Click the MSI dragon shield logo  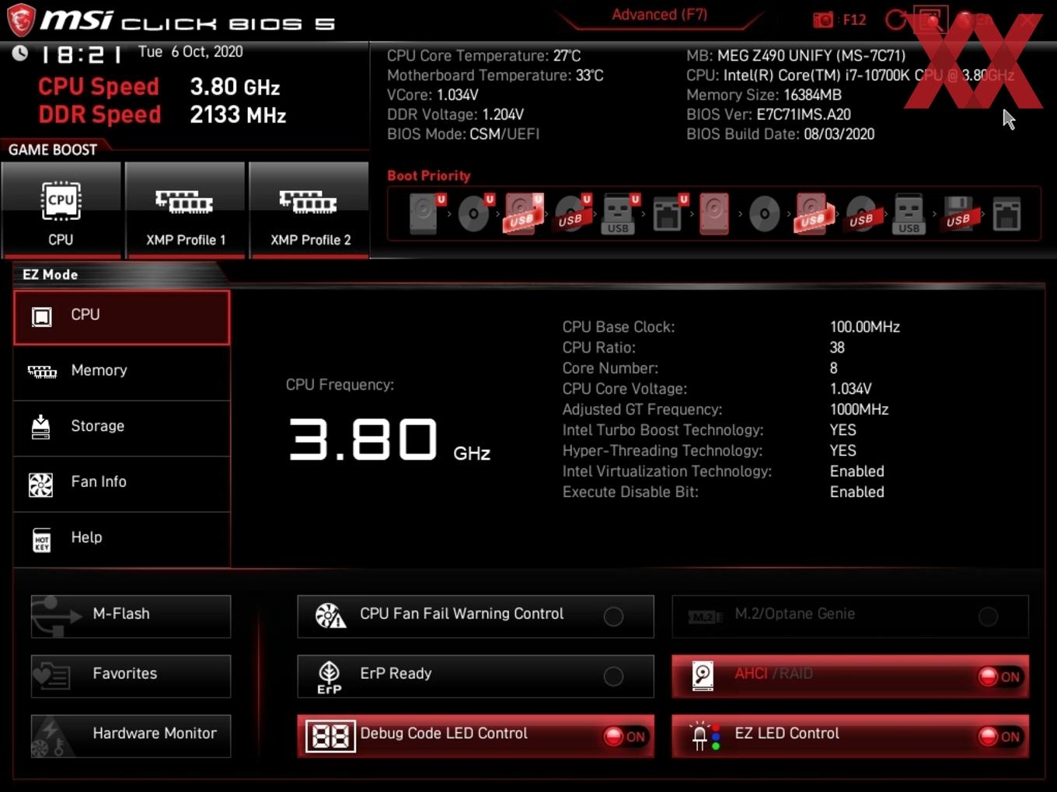[21, 20]
